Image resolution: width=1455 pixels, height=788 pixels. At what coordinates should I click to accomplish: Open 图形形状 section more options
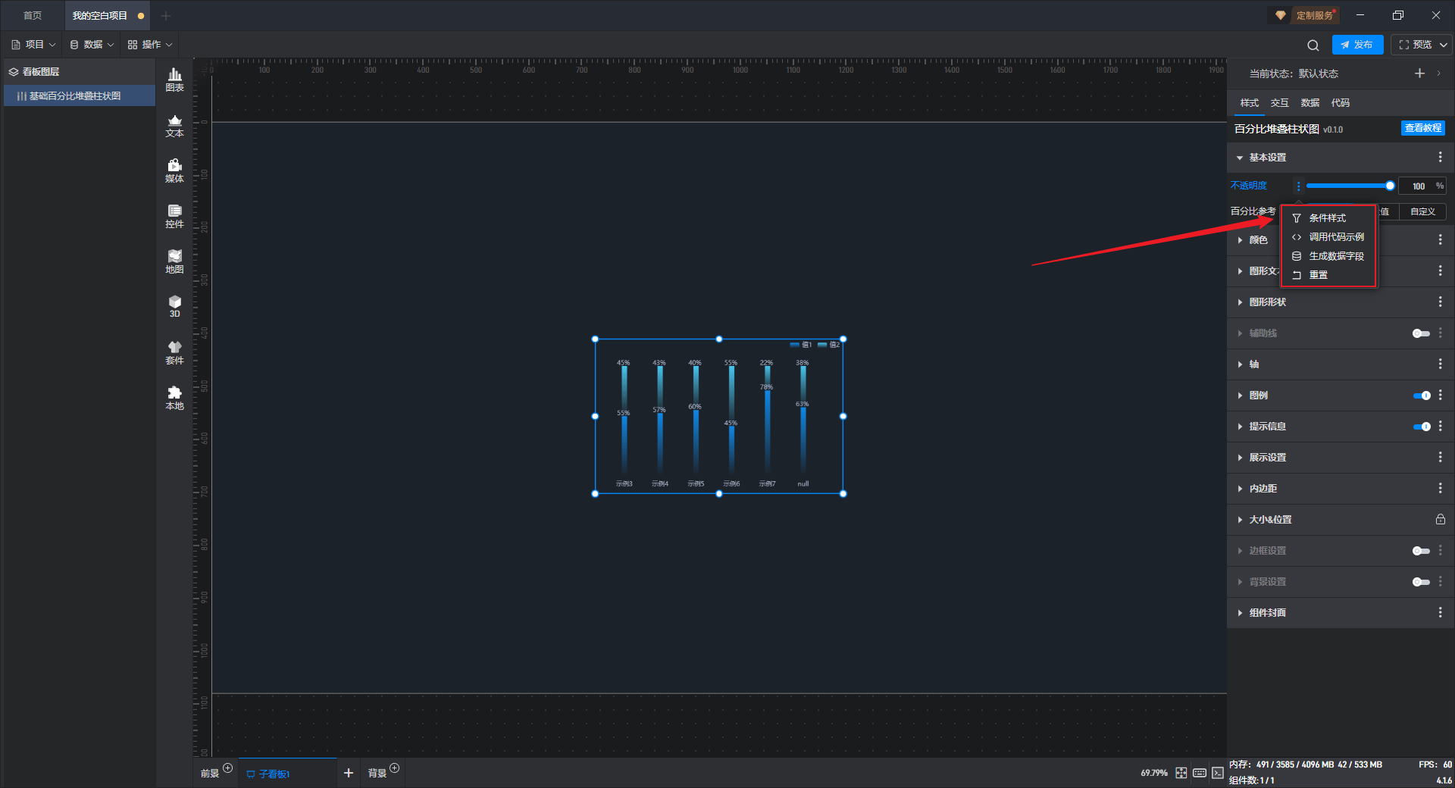coord(1440,302)
